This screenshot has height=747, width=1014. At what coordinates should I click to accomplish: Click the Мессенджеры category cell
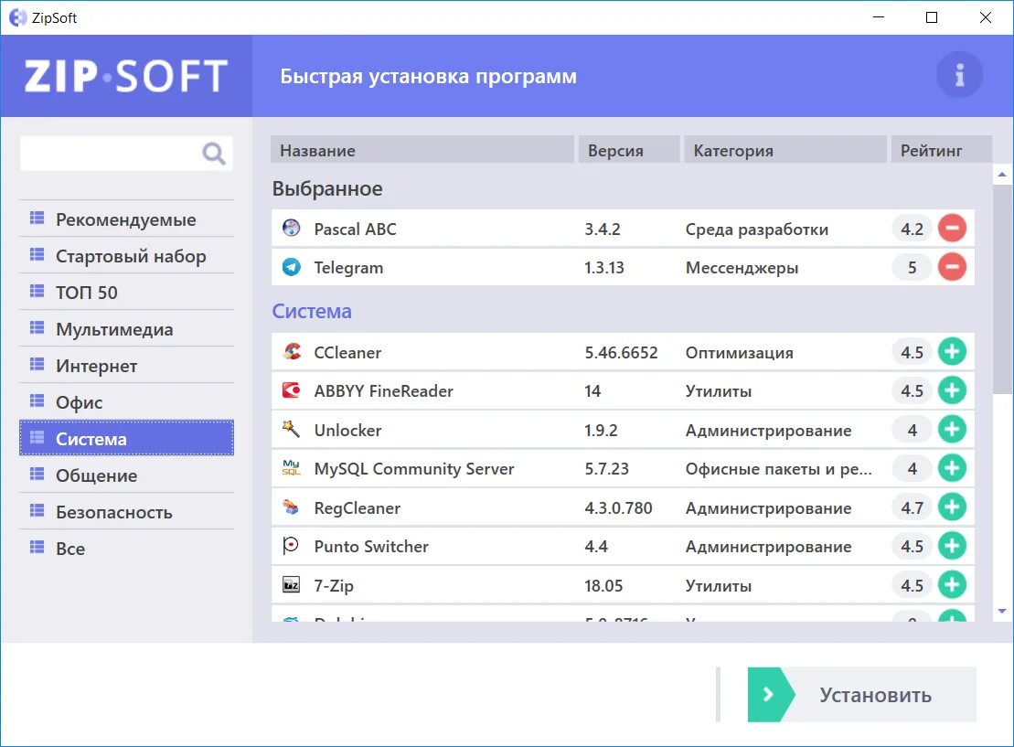742,268
